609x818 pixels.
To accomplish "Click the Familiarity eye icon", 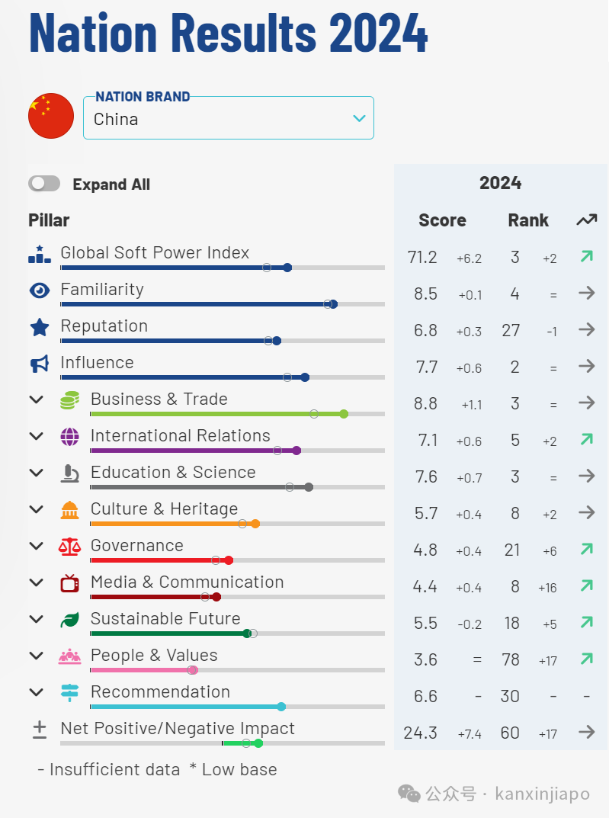I will pos(40,290).
